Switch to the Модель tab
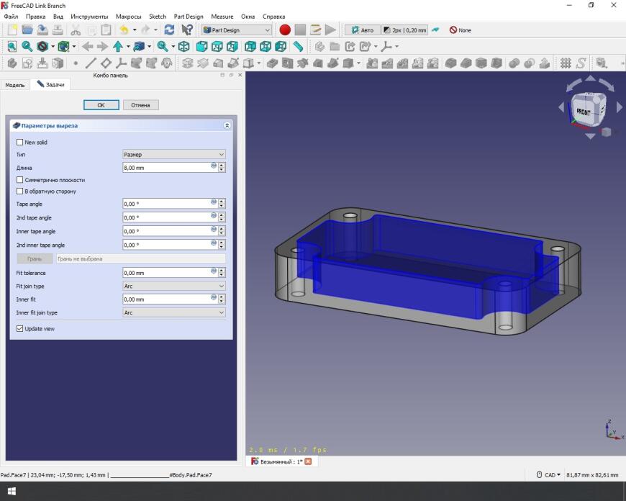Image resolution: width=626 pixels, height=501 pixels. click(15, 85)
